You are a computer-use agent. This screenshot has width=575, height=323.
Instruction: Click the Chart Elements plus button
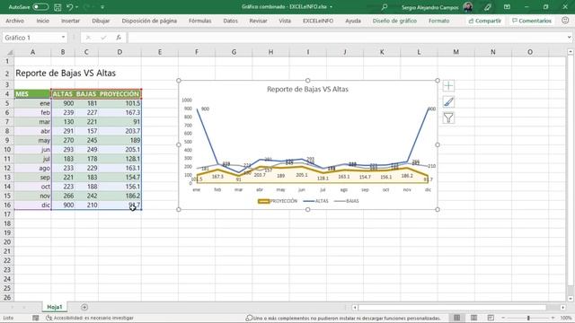[x=448, y=86]
